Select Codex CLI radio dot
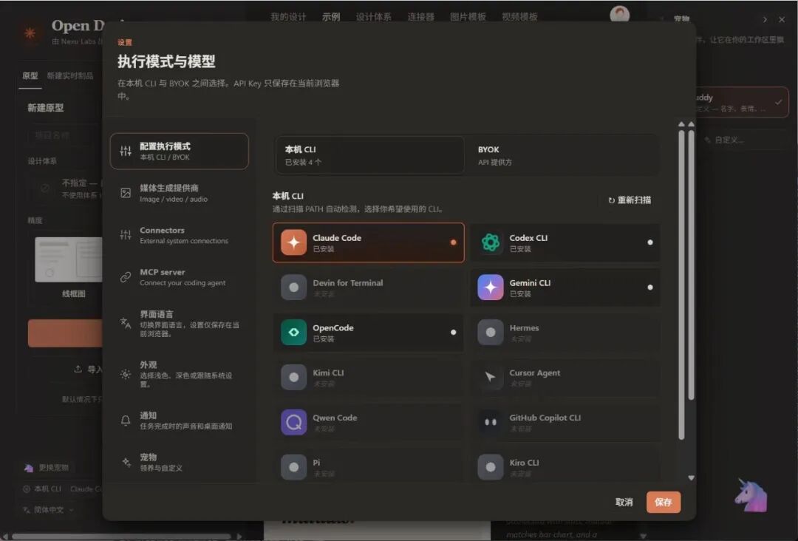 650,242
